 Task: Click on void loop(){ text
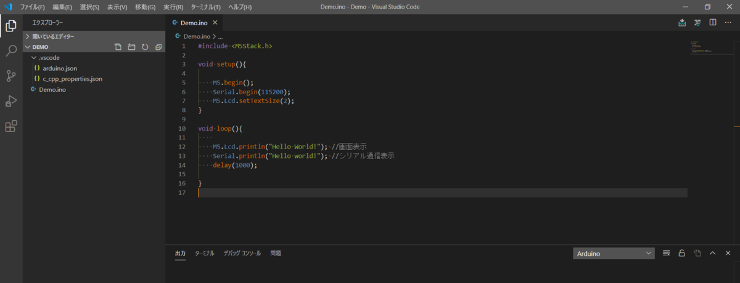(x=221, y=129)
